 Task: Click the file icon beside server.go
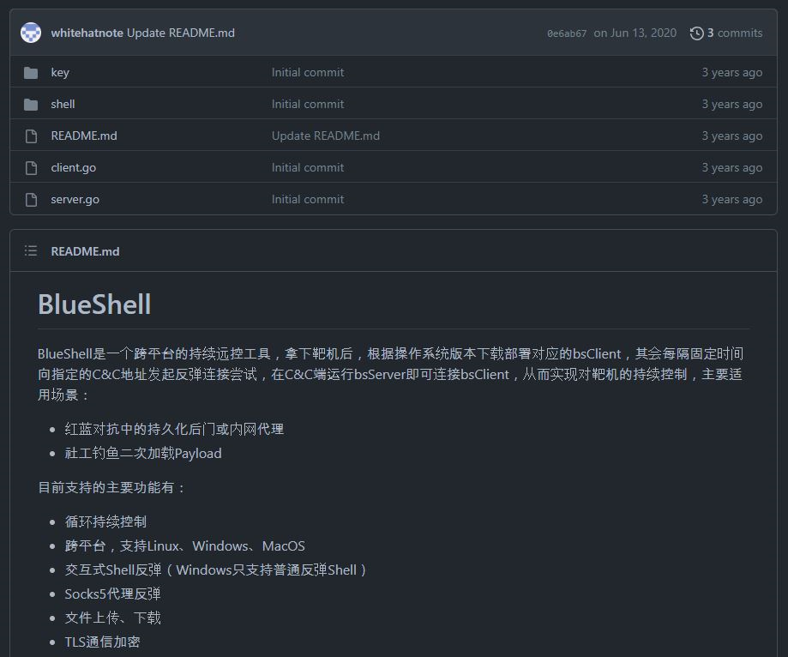point(30,199)
